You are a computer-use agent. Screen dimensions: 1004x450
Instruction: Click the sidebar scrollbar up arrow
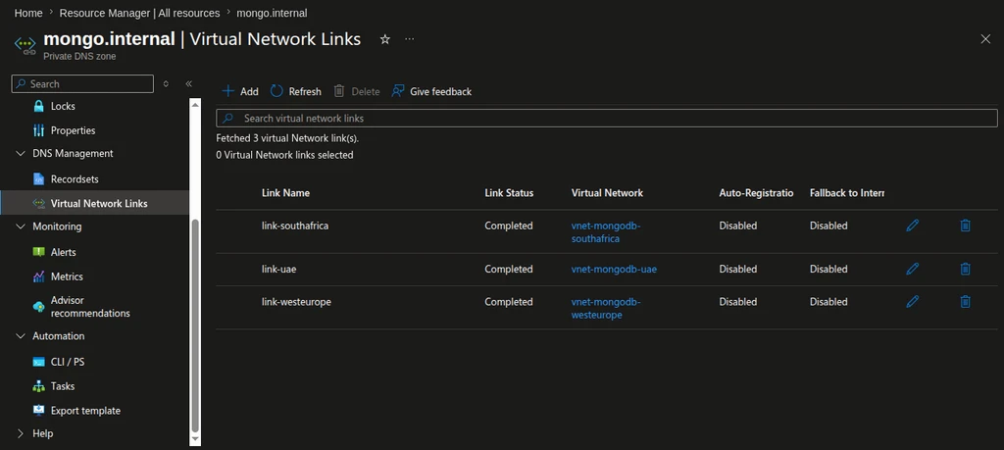tap(195, 103)
